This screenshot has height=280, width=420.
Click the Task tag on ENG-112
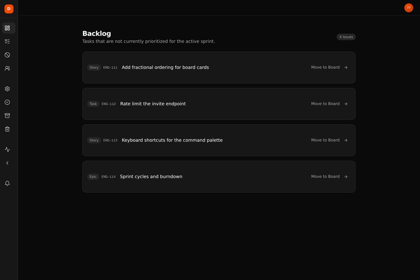click(x=93, y=104)
